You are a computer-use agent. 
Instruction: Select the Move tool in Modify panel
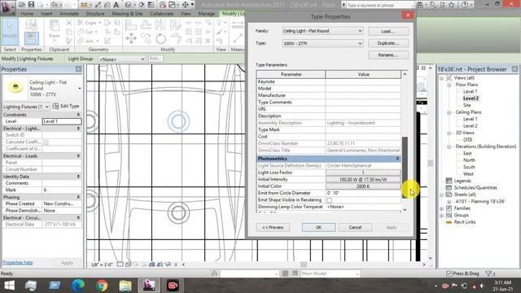click(x=131, y=38)
